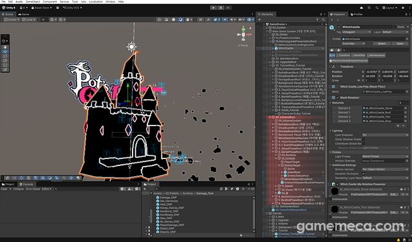
Task: Switch to the Game tab
Action: (x=24, y=14)
